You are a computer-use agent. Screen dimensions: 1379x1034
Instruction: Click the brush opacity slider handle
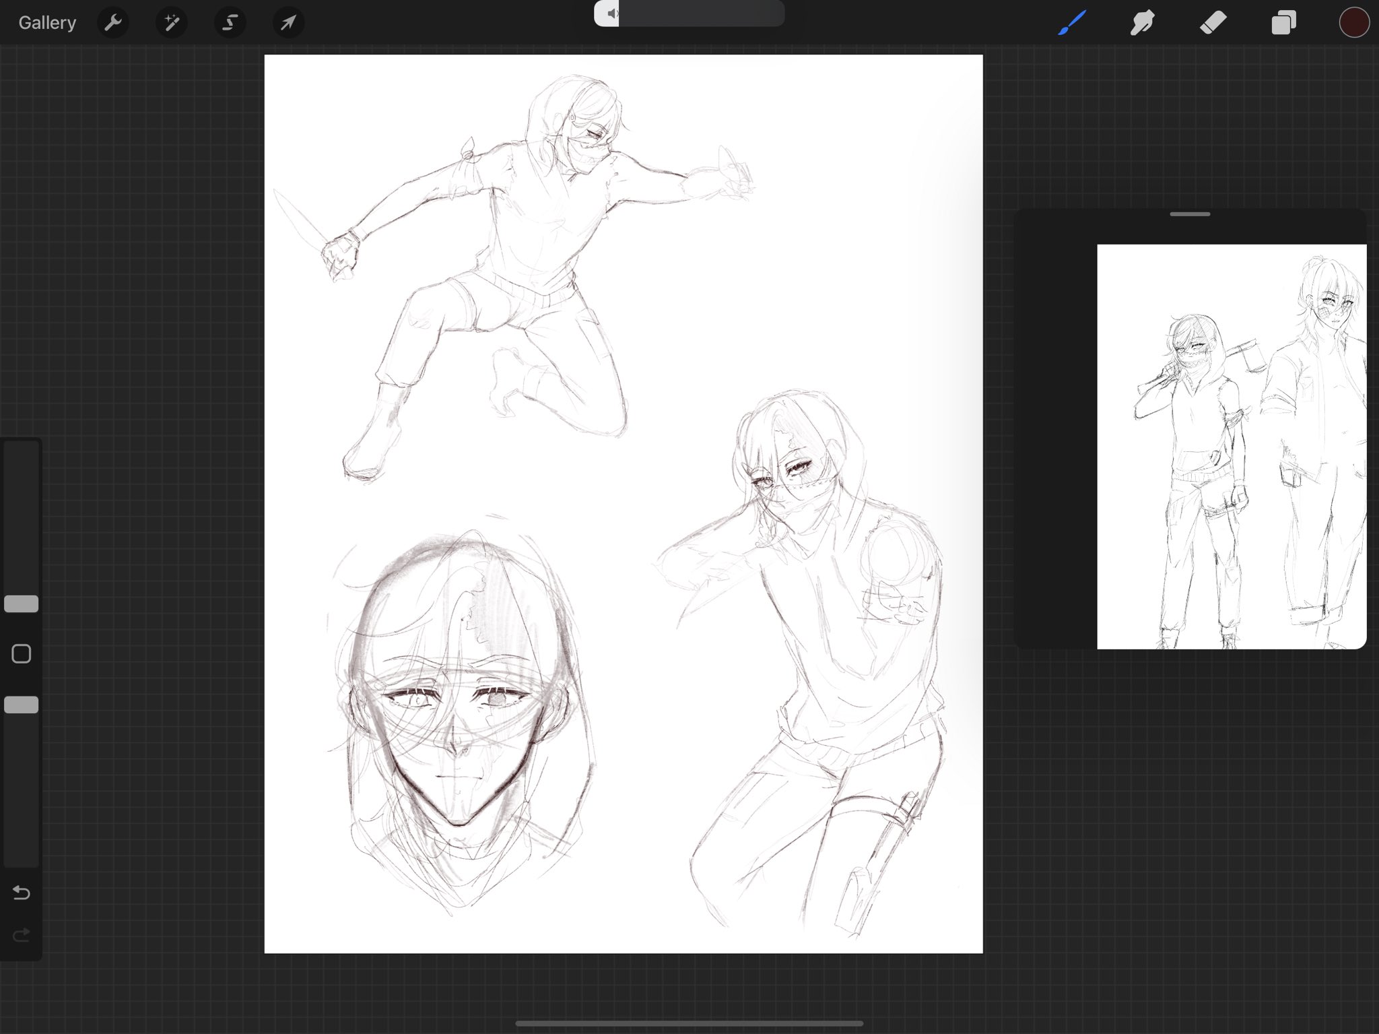(22, 705)
